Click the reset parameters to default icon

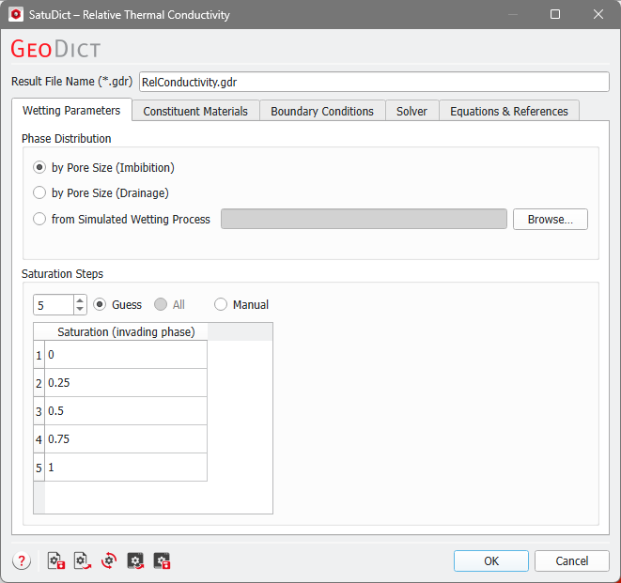(109, 560)
